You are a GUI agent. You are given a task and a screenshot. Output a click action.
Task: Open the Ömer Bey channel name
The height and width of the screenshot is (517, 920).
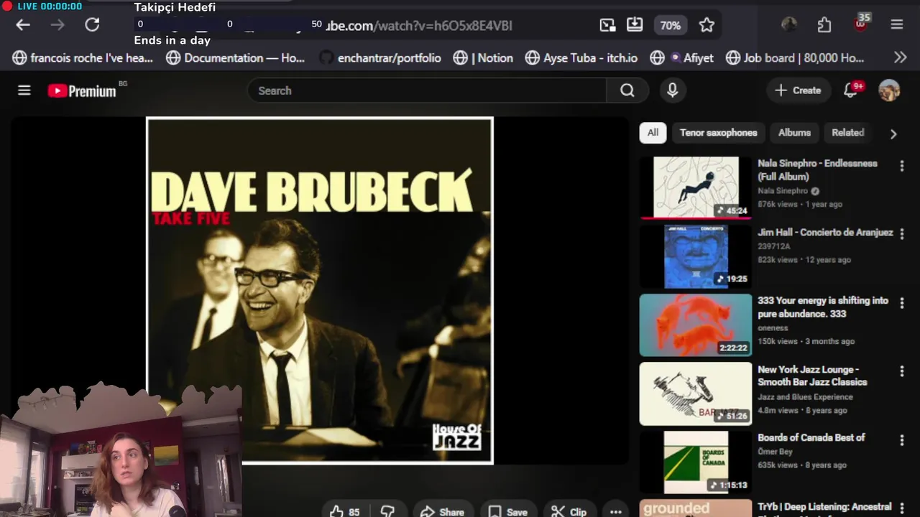(774, 452)
